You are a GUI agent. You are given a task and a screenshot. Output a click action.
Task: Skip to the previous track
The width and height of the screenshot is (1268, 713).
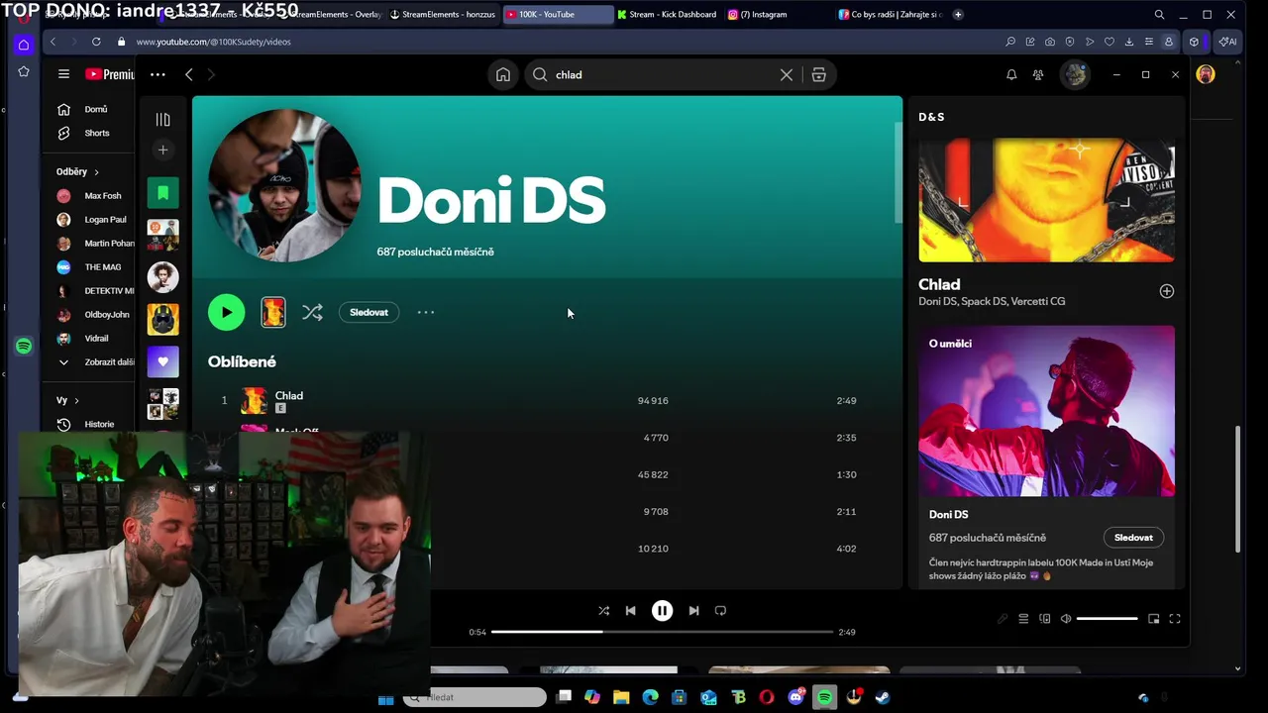click(630, 611)
